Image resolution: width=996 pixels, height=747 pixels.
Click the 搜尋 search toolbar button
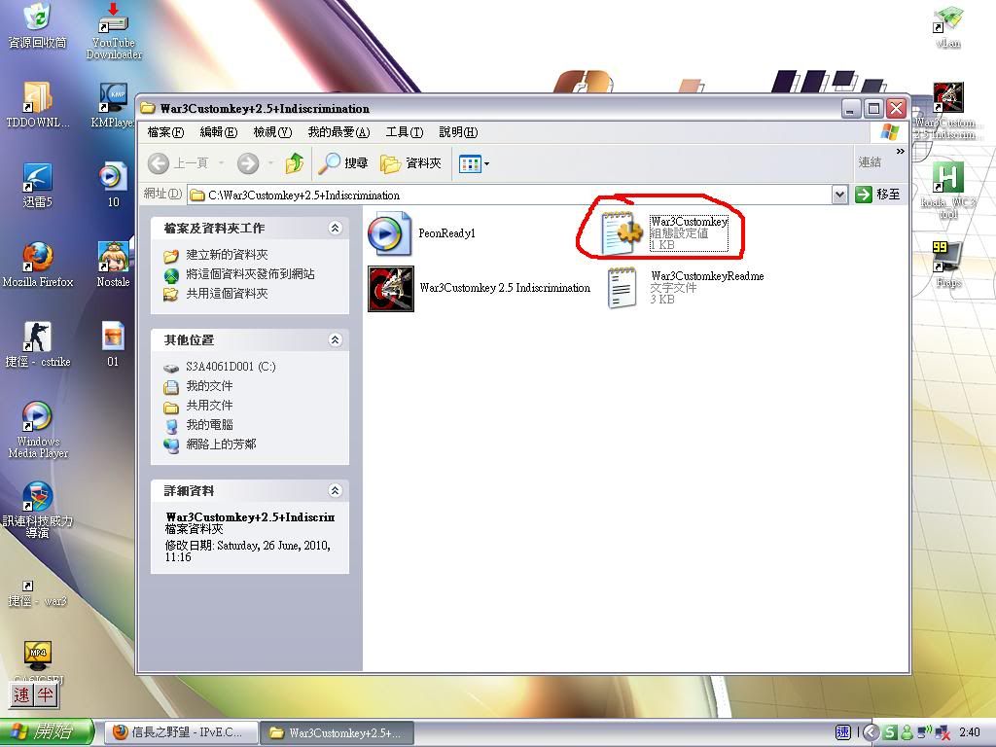pyautogui.click(x=344, y=163)
